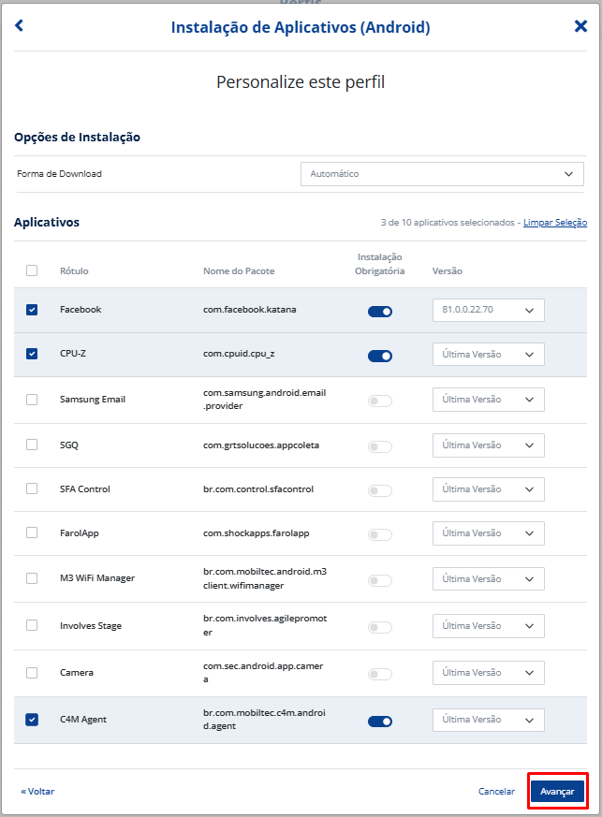Open the C4M Agent version dropdown

pyautogui.click(x=489, y=720)
